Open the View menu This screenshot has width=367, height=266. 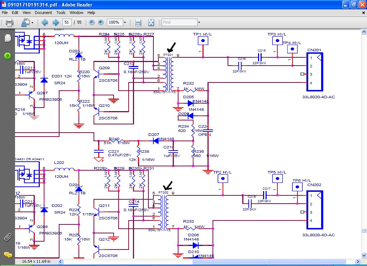click(x=27, y=13)
